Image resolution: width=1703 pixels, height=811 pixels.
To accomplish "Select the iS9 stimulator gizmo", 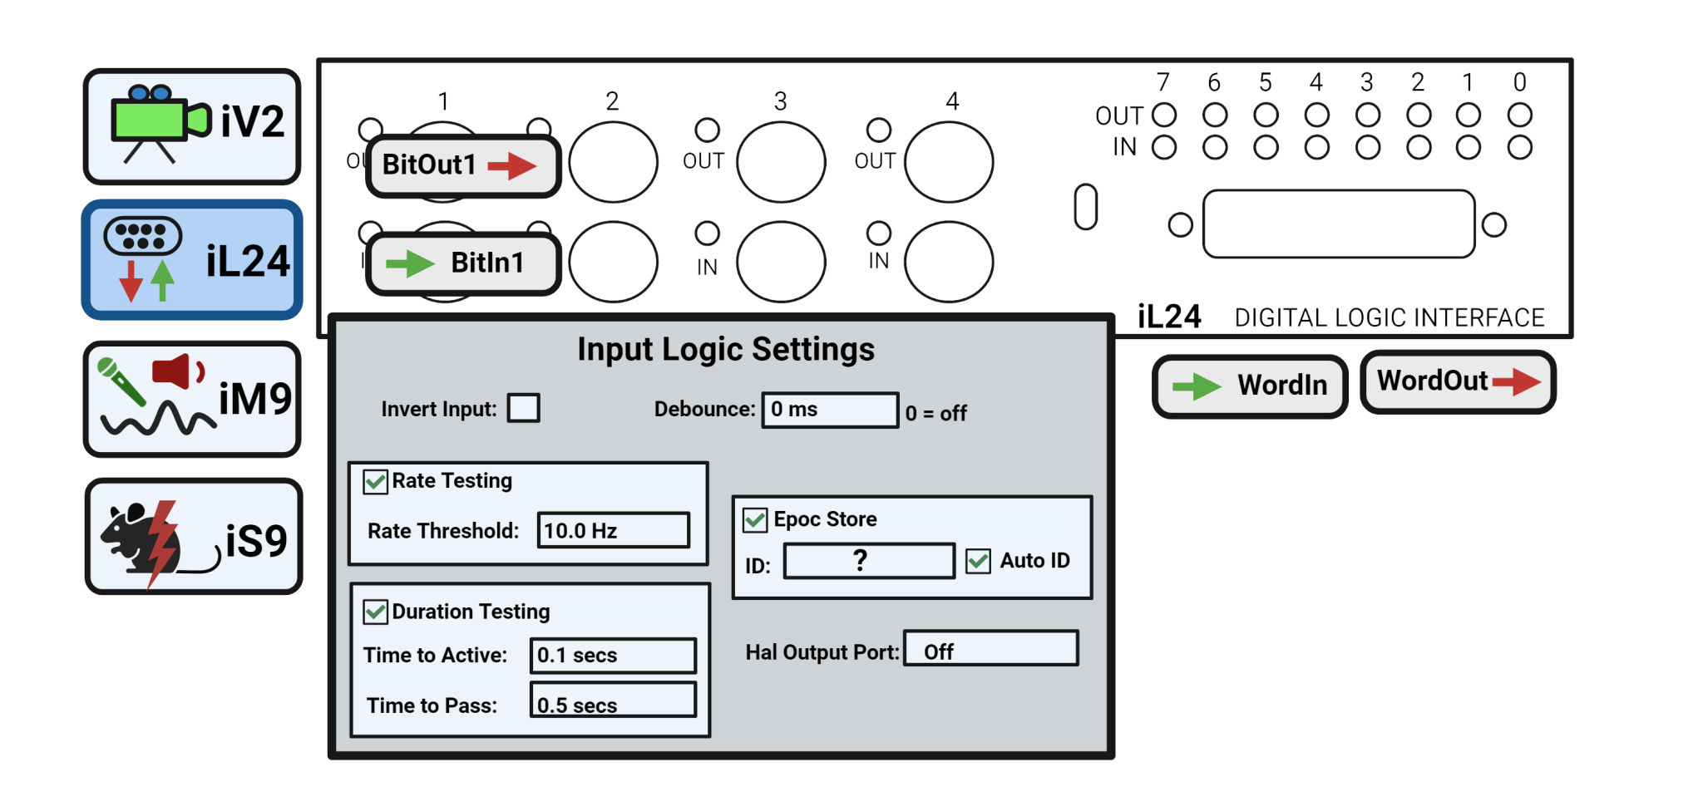I will click(x=191, y=533).
